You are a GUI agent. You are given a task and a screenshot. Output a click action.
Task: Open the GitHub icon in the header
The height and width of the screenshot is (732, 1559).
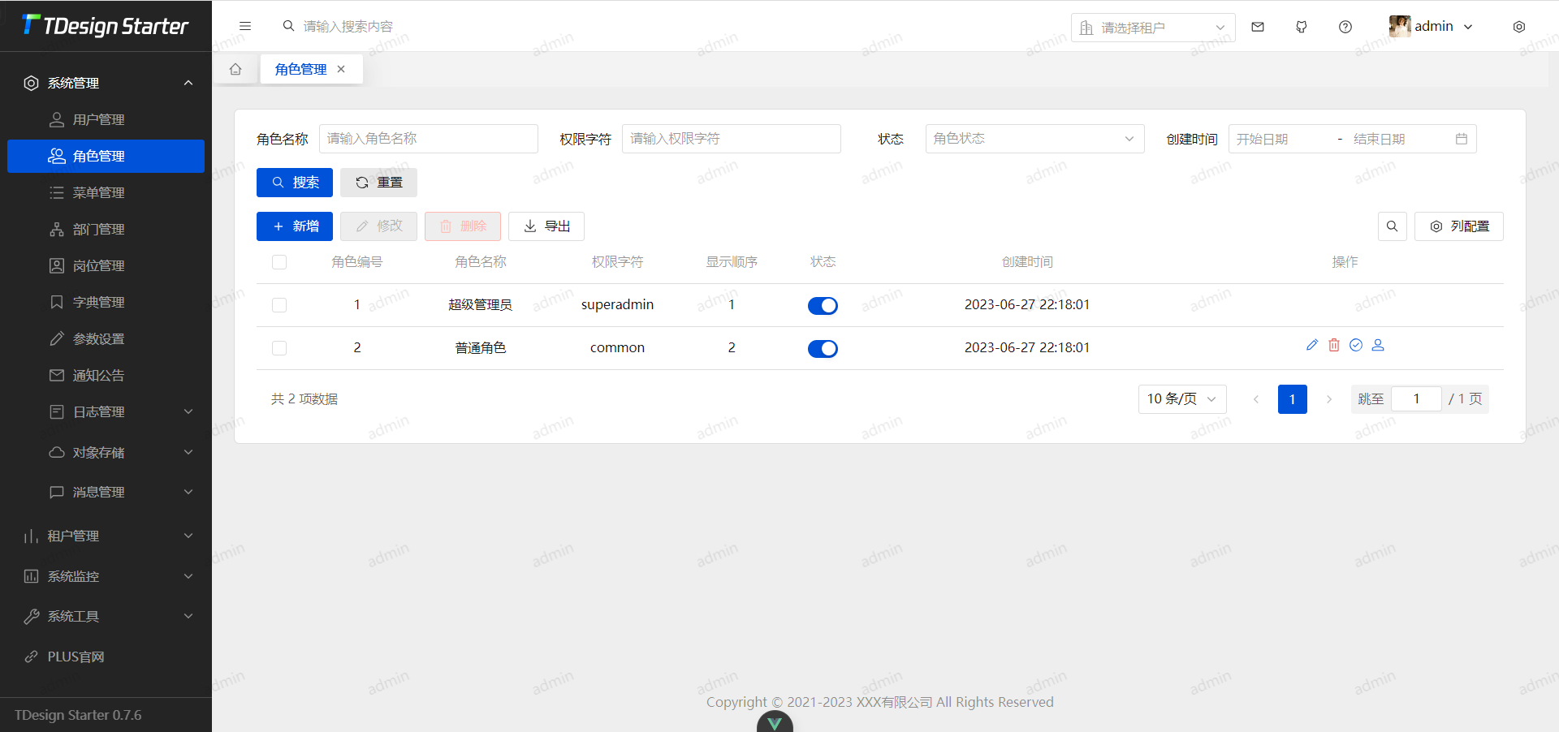[1302, 26]
